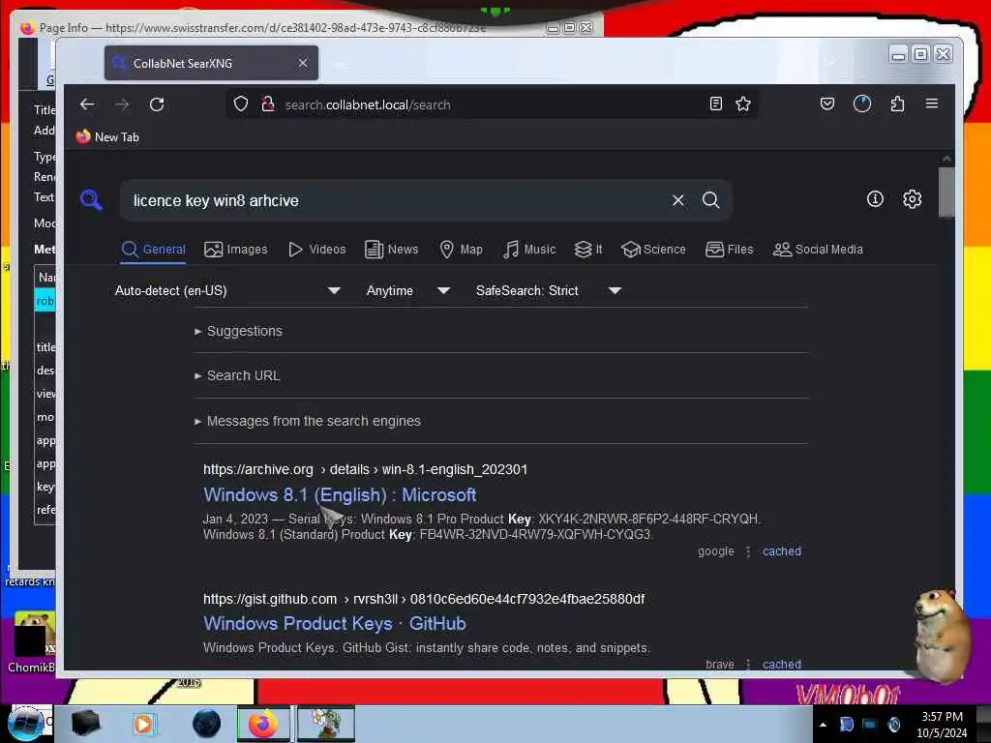Open the Anytime time range dropdown
Viewport: 991px width, 743px height.
coord(408,290)
